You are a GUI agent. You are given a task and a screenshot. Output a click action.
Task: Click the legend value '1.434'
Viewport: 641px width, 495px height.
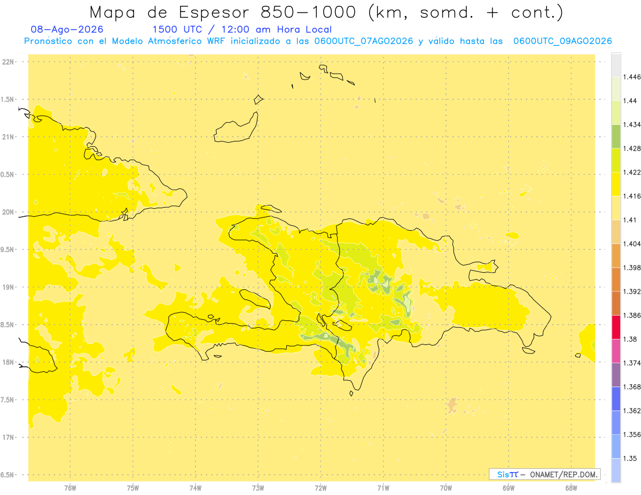[631, 124]
